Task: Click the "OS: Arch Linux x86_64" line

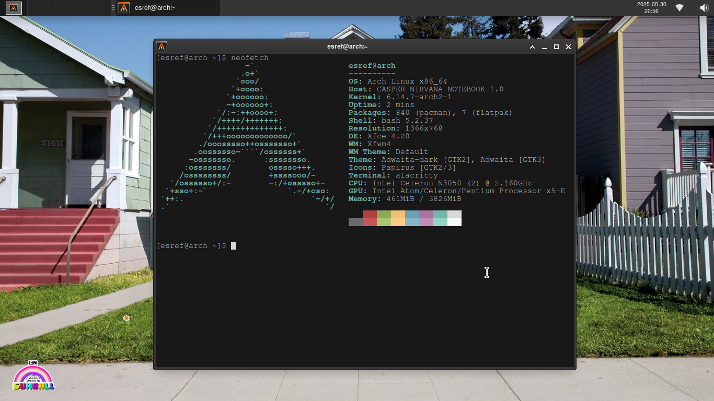Action: pyautogui.click(x=398, y=81)
